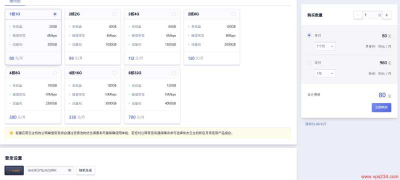Viewport: 400px width, 180px height.
Task: Open the 1年 duration dropdown
Action: 325,73
